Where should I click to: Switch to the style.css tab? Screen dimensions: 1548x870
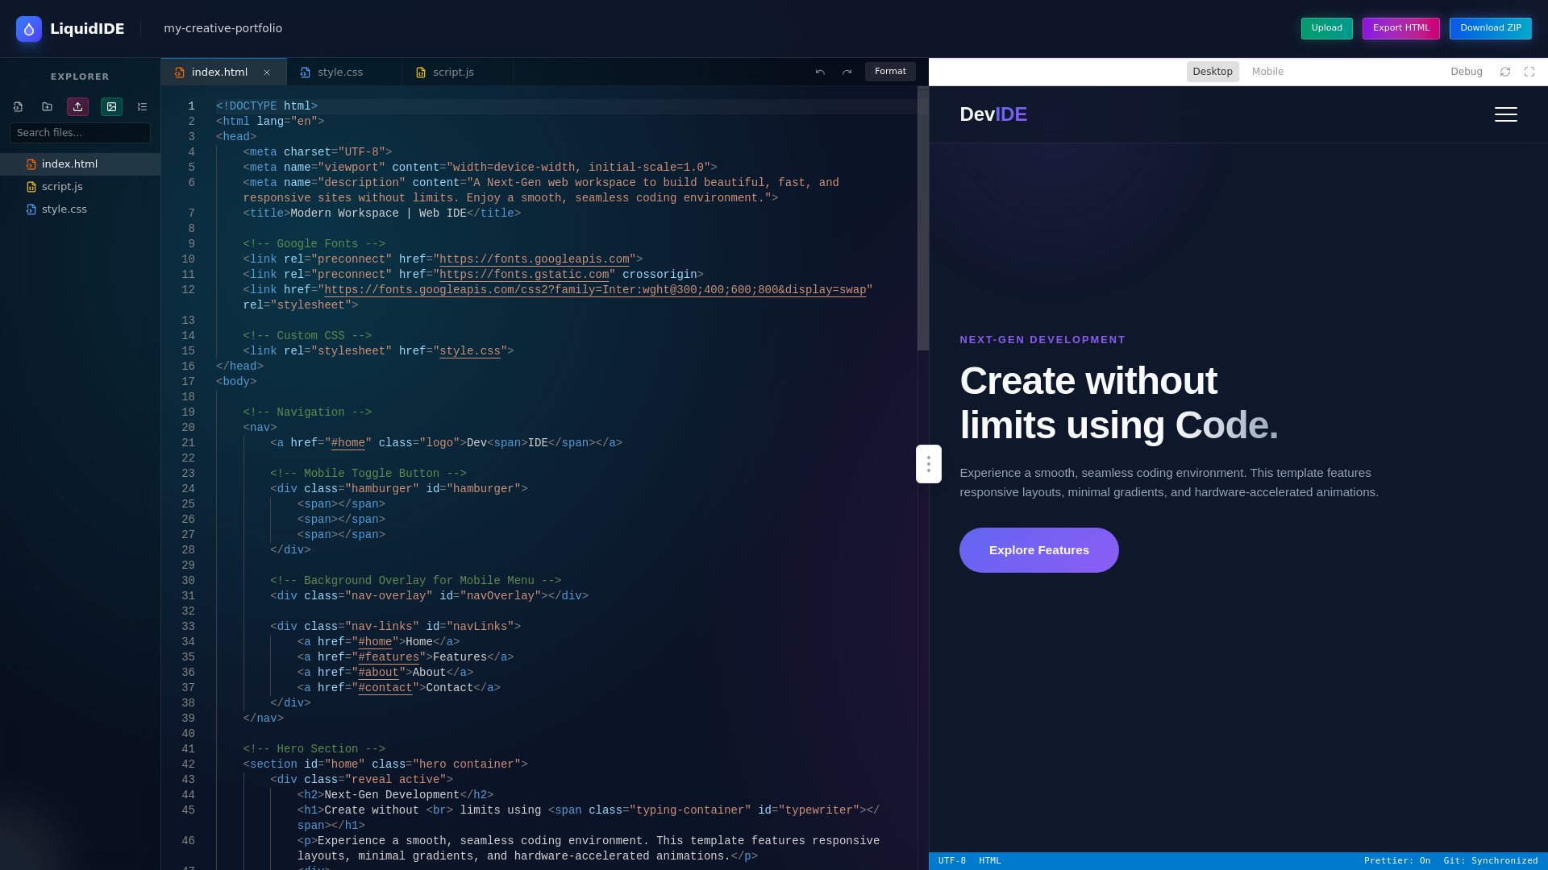click(x=344, y=72)
